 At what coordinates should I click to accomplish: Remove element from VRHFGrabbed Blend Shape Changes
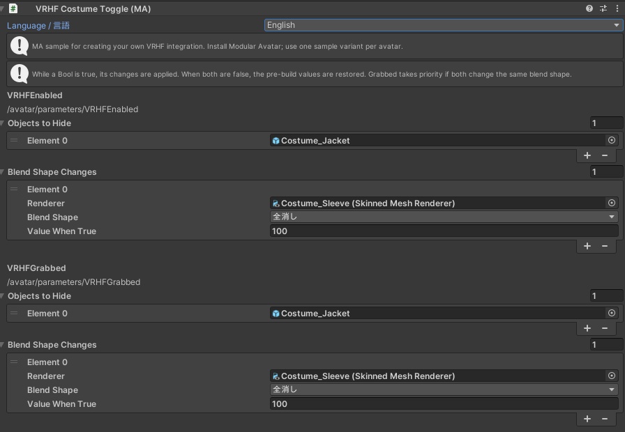605,419
